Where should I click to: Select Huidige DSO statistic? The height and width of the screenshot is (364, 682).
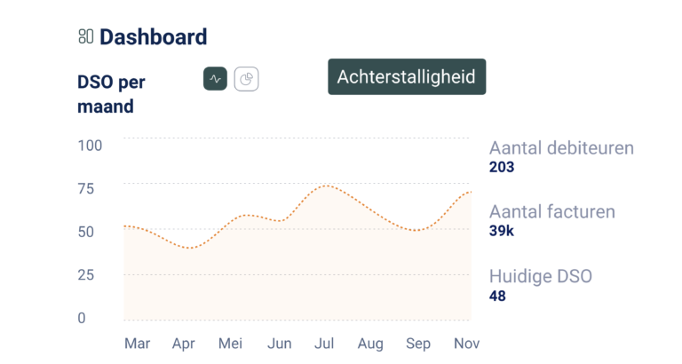coord(540,276)
